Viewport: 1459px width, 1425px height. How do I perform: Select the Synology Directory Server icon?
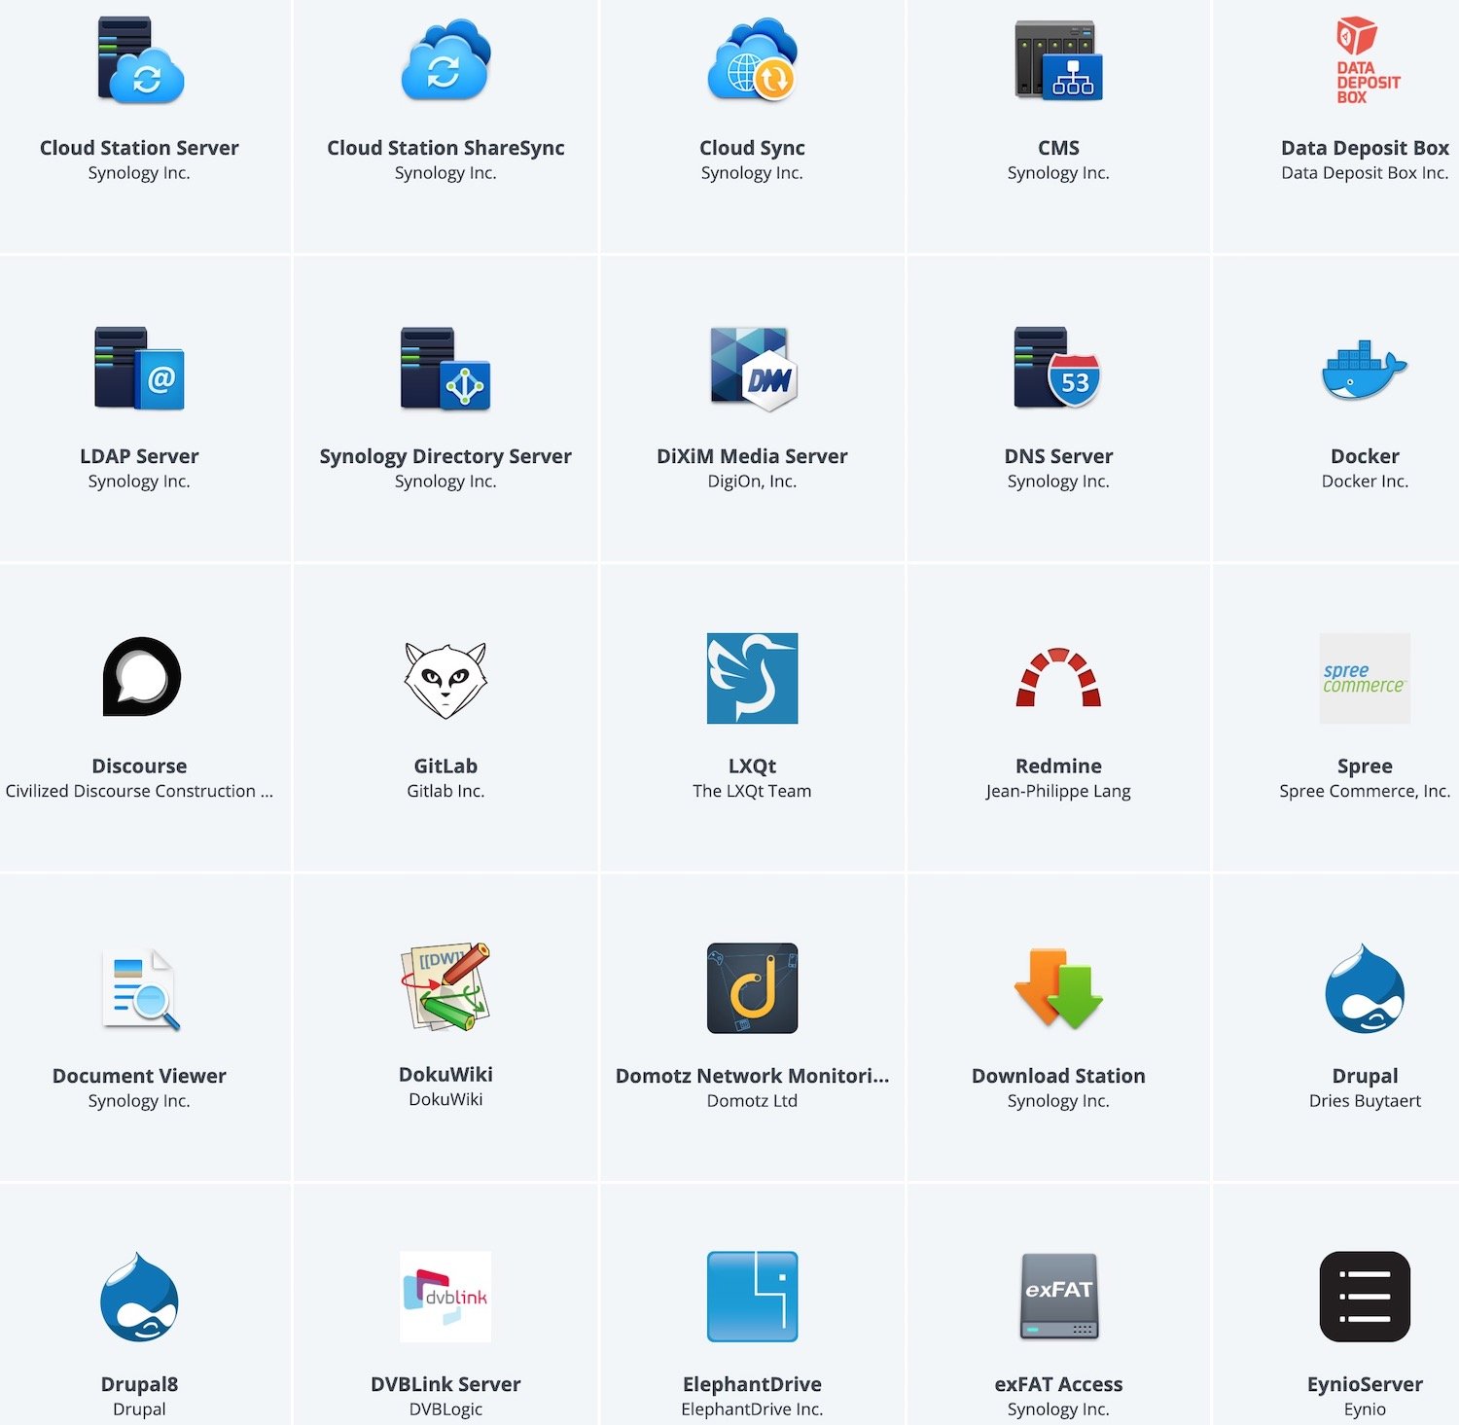(x=445, y=369)
